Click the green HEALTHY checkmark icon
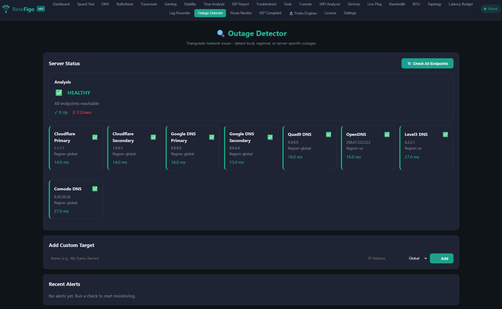Screen dimensions: 502x309 click(59, 93)
